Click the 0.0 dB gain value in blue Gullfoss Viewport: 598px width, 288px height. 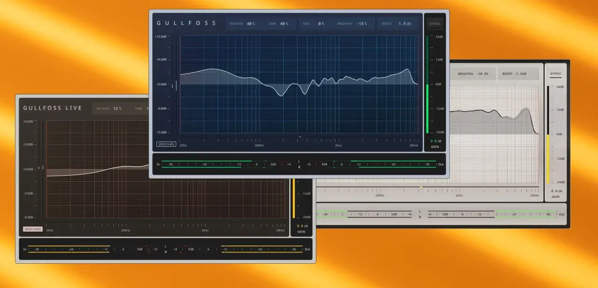tap(435, 141)
